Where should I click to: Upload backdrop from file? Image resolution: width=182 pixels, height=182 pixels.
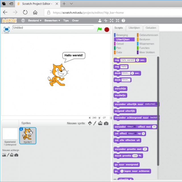12,155
